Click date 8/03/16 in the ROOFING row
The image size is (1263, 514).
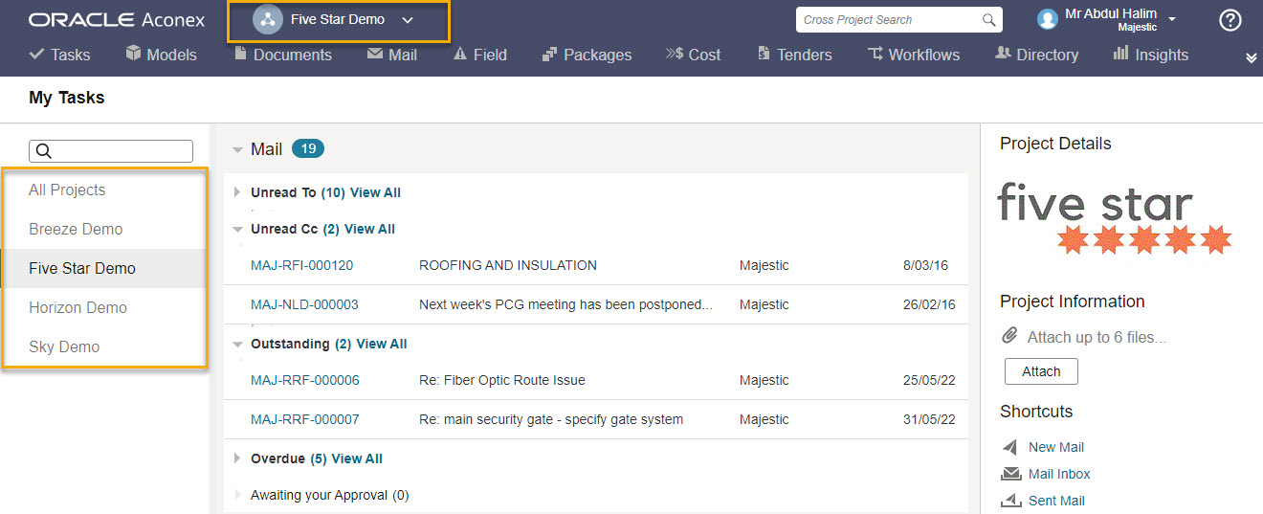925,265
